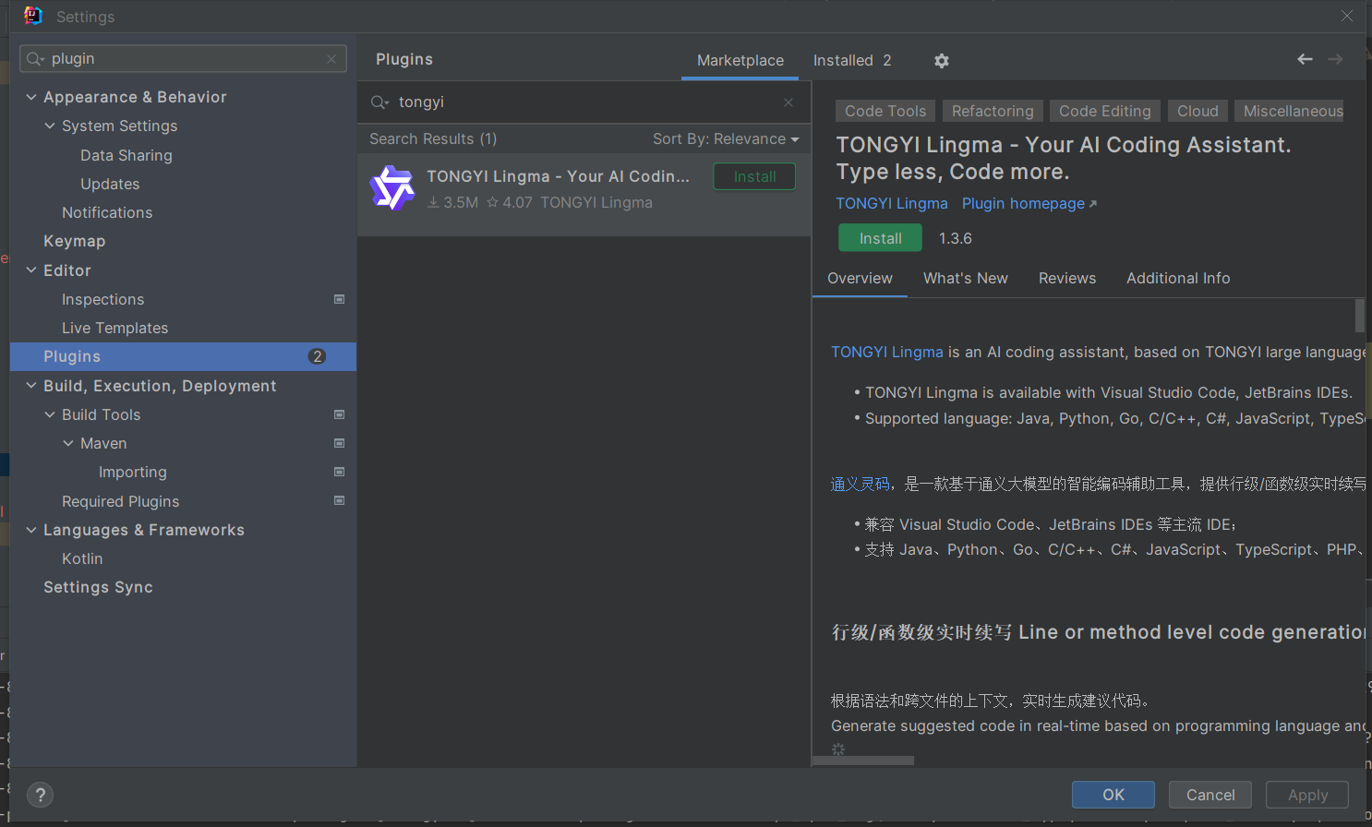Open the plugins gear settings menu

click(x=942, y=61)
